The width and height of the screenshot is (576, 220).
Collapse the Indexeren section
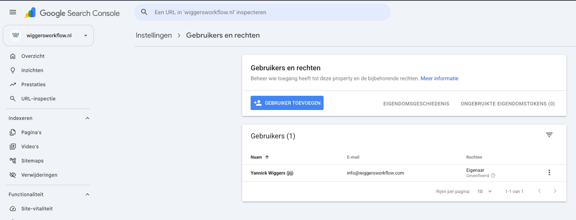[87, 118]
